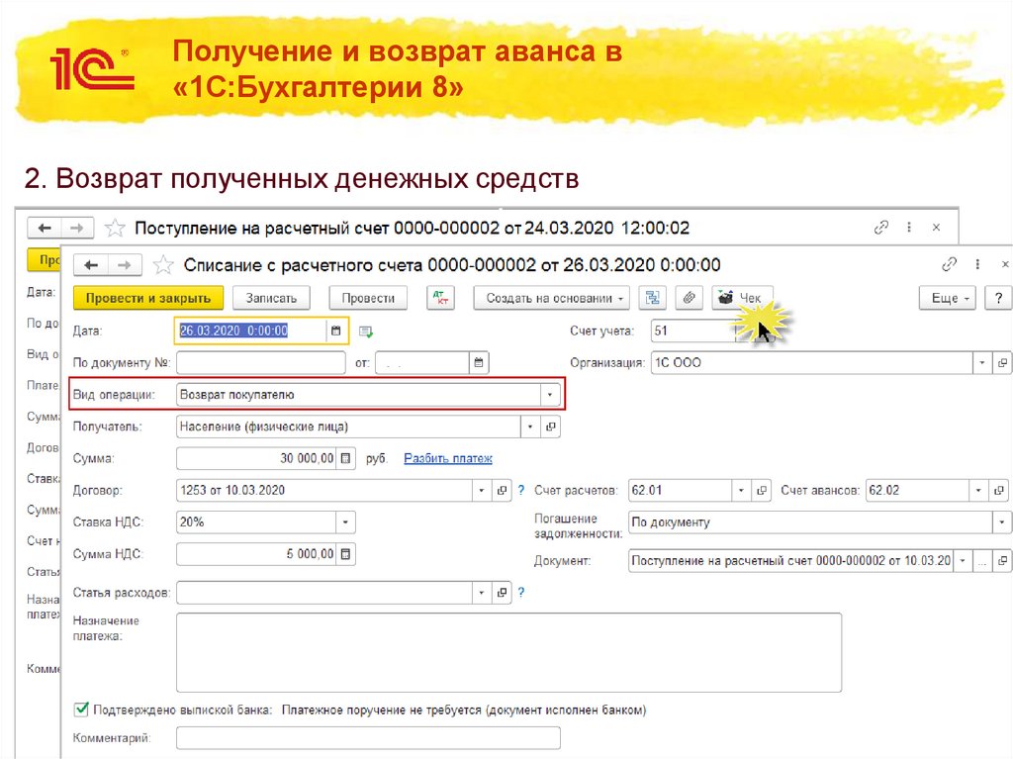Open Статья расходов record icon
Image resolution: width=1013 pixels, height=759 pixels.
[x=502, y=592]
